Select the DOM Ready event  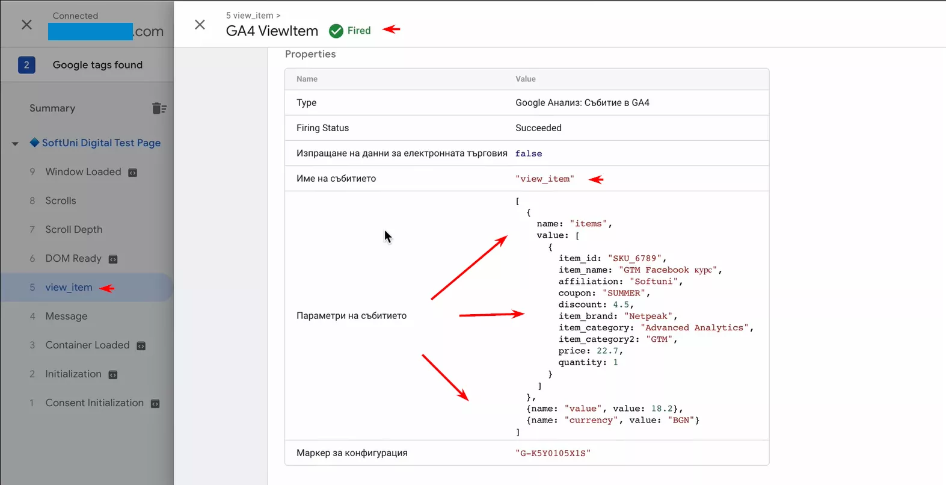click(x=73, y=258)
